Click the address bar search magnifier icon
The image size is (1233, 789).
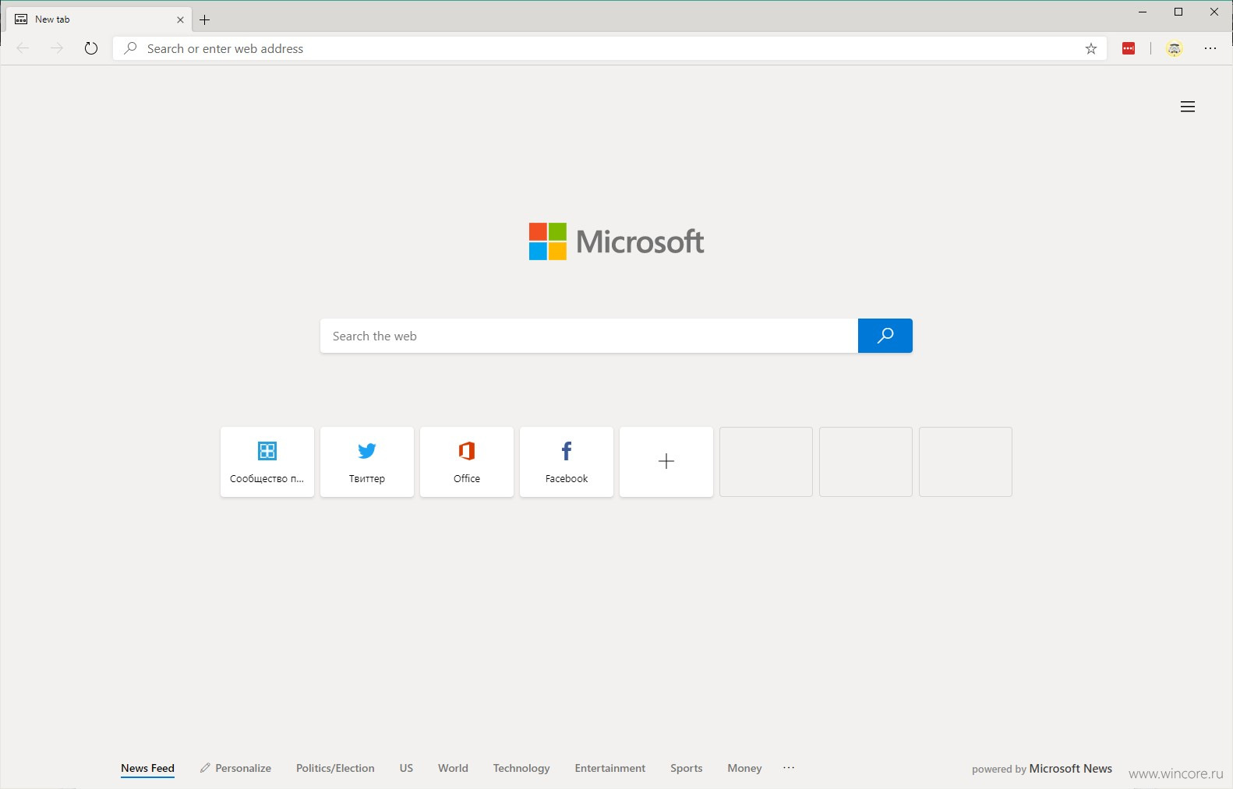130,48
